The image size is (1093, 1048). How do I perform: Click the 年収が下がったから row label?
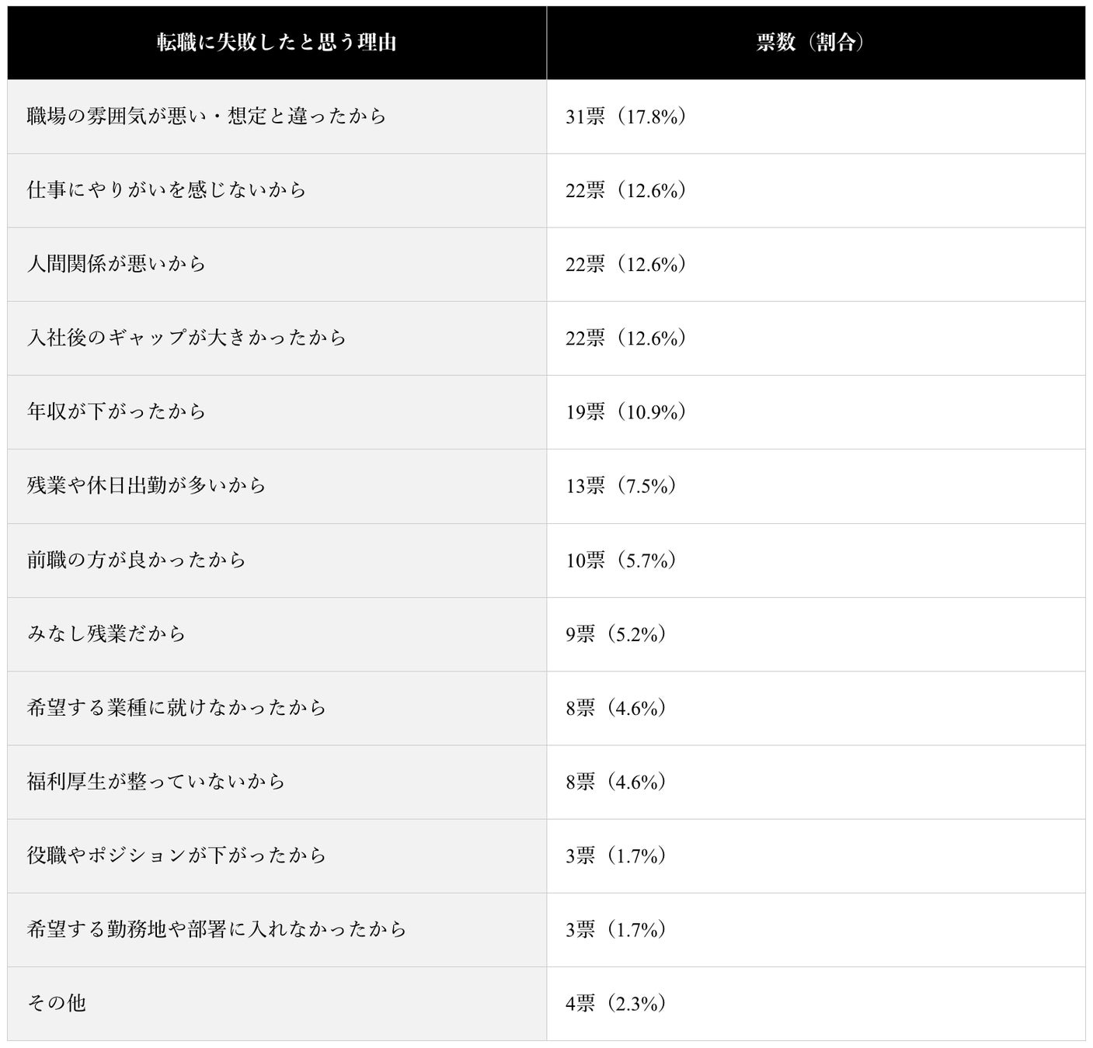point(117,411)
